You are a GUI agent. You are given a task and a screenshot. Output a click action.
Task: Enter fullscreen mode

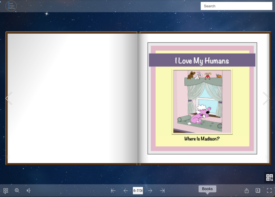(269, 190)
